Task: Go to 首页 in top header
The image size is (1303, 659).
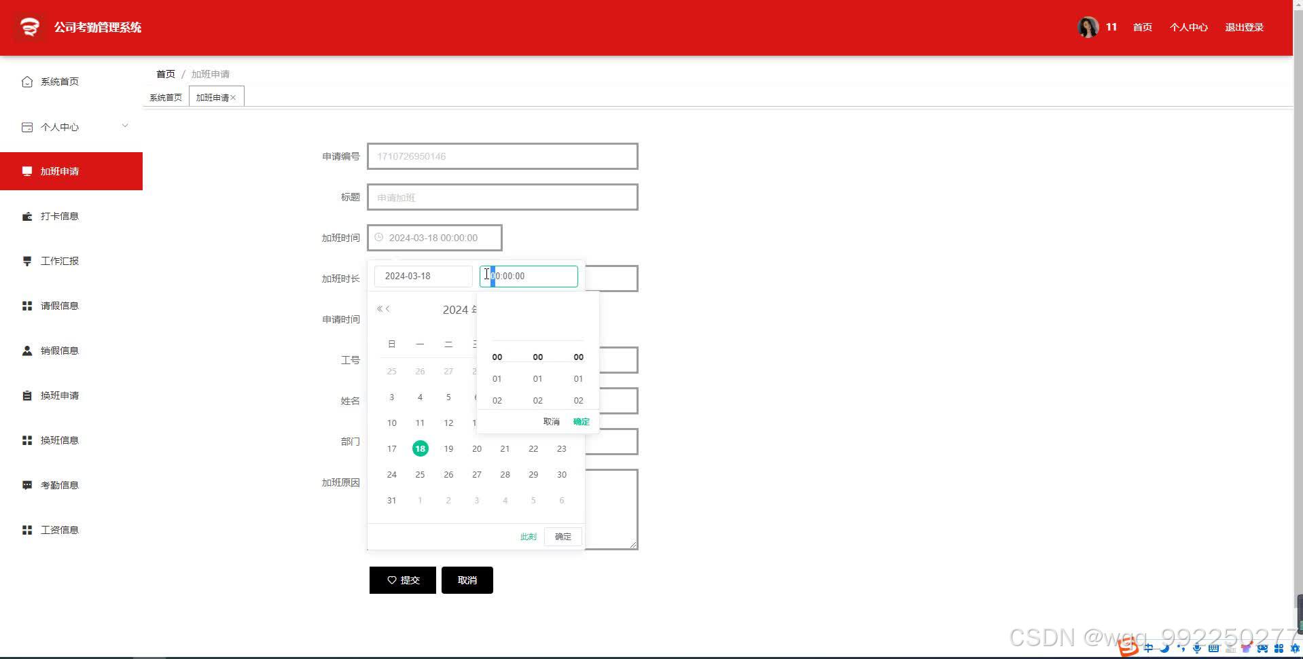Action: (x=1142, y=27)
